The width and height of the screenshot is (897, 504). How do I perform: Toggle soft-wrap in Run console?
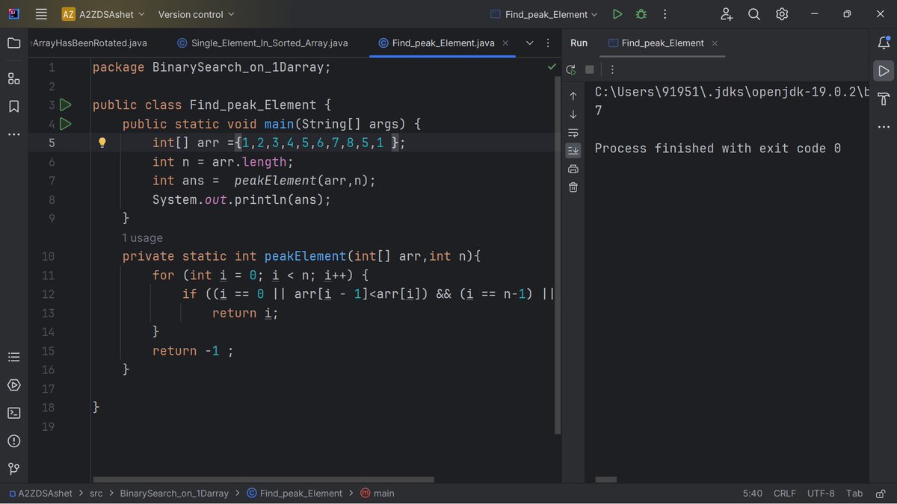pos(573,133)
